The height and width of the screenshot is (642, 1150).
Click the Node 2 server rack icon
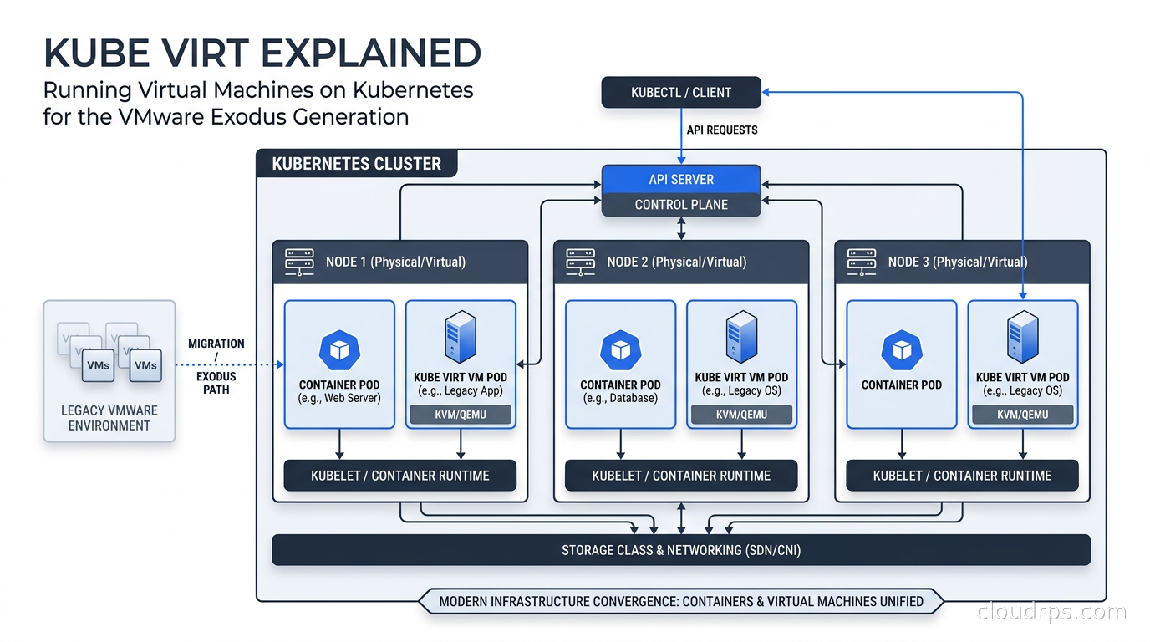[580, 262]
